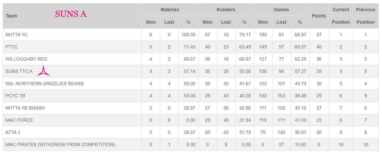Click the Games column group header

(281, 10)
